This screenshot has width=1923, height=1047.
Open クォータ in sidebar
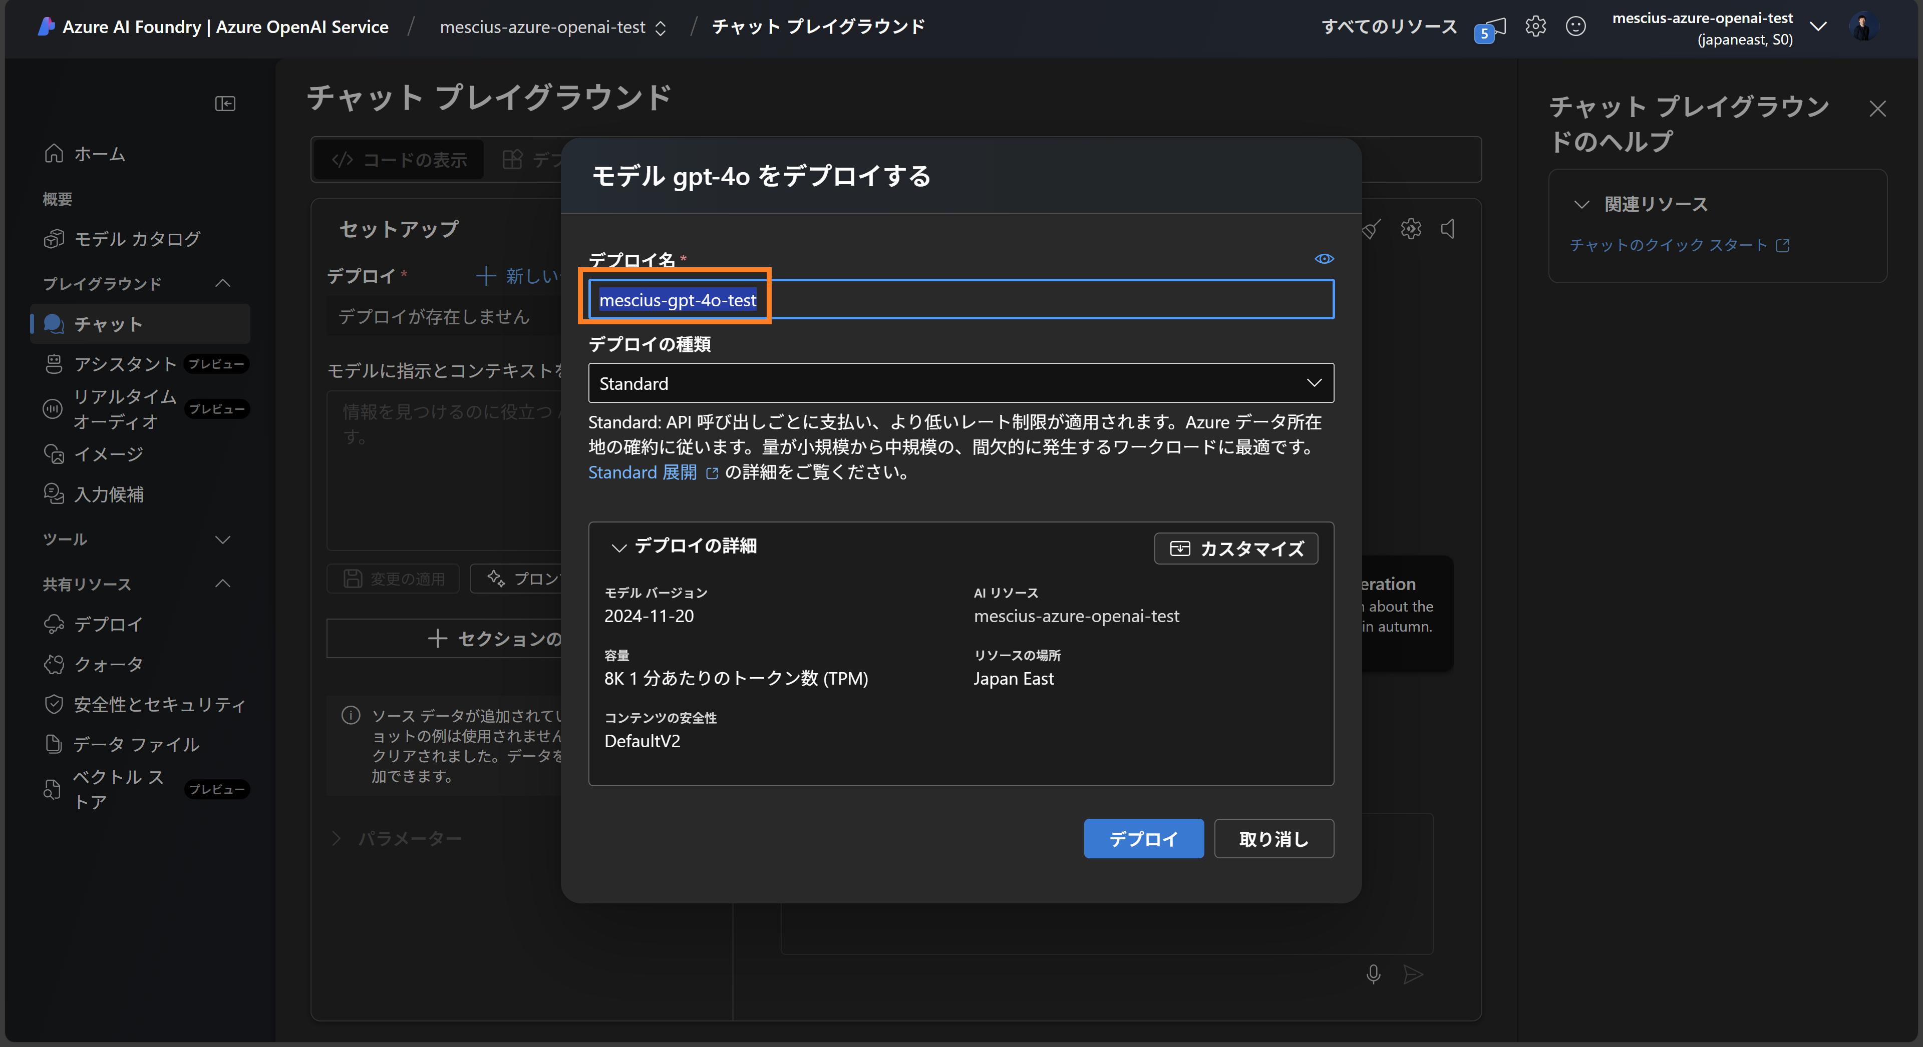93,664
